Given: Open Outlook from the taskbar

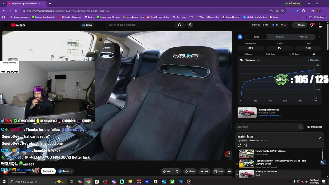Looking at the screenshot, I should tap(164, 182).
